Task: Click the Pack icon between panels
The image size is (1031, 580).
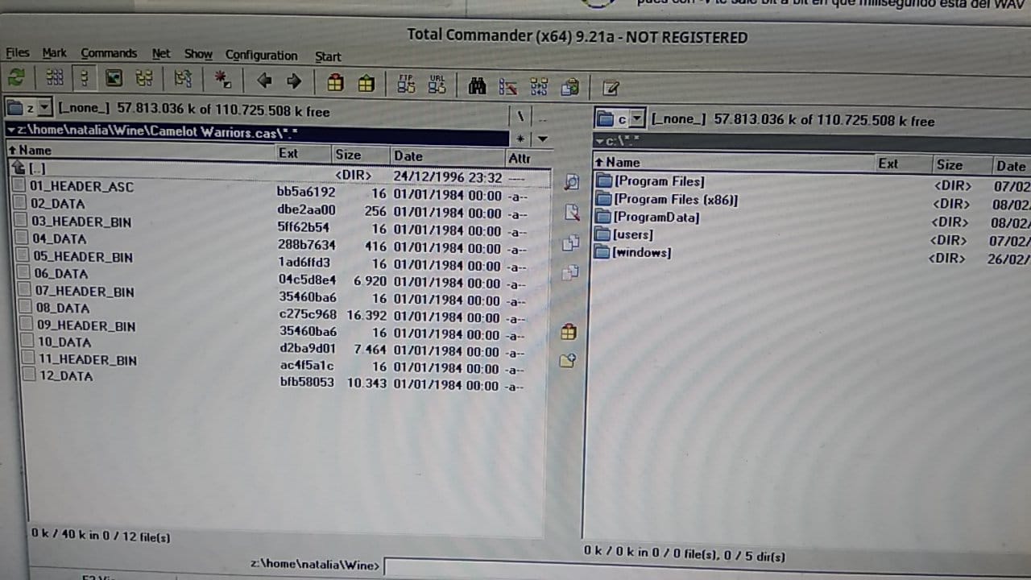Action: [x=569, y=332]
